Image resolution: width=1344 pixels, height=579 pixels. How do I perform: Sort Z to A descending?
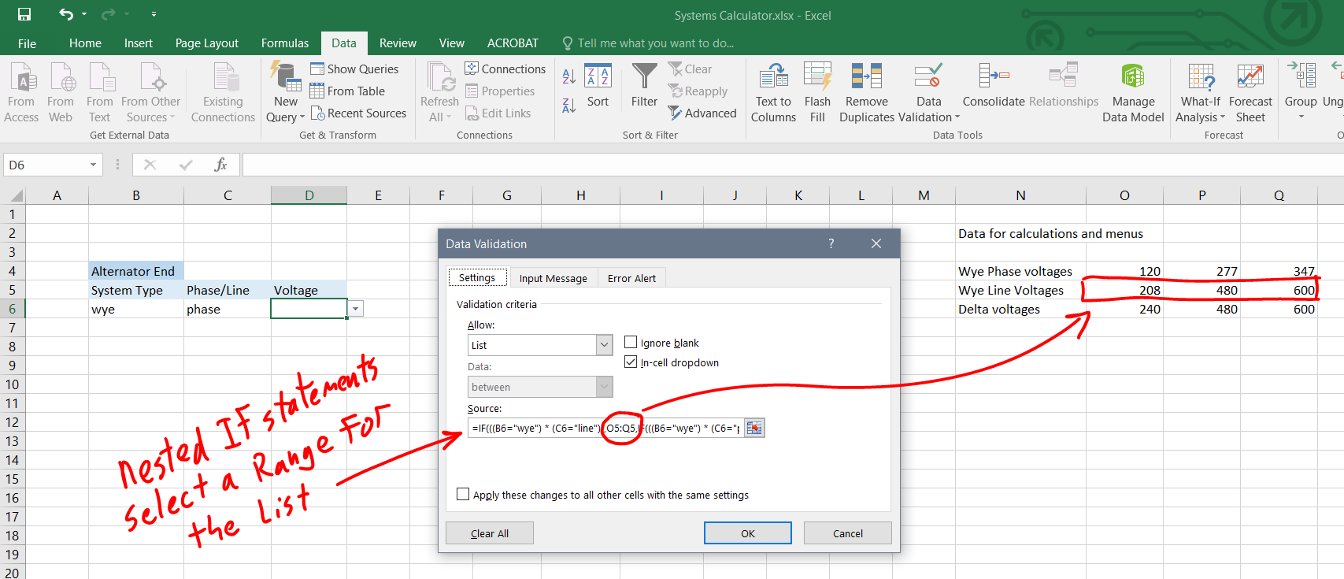click(568, 105)
